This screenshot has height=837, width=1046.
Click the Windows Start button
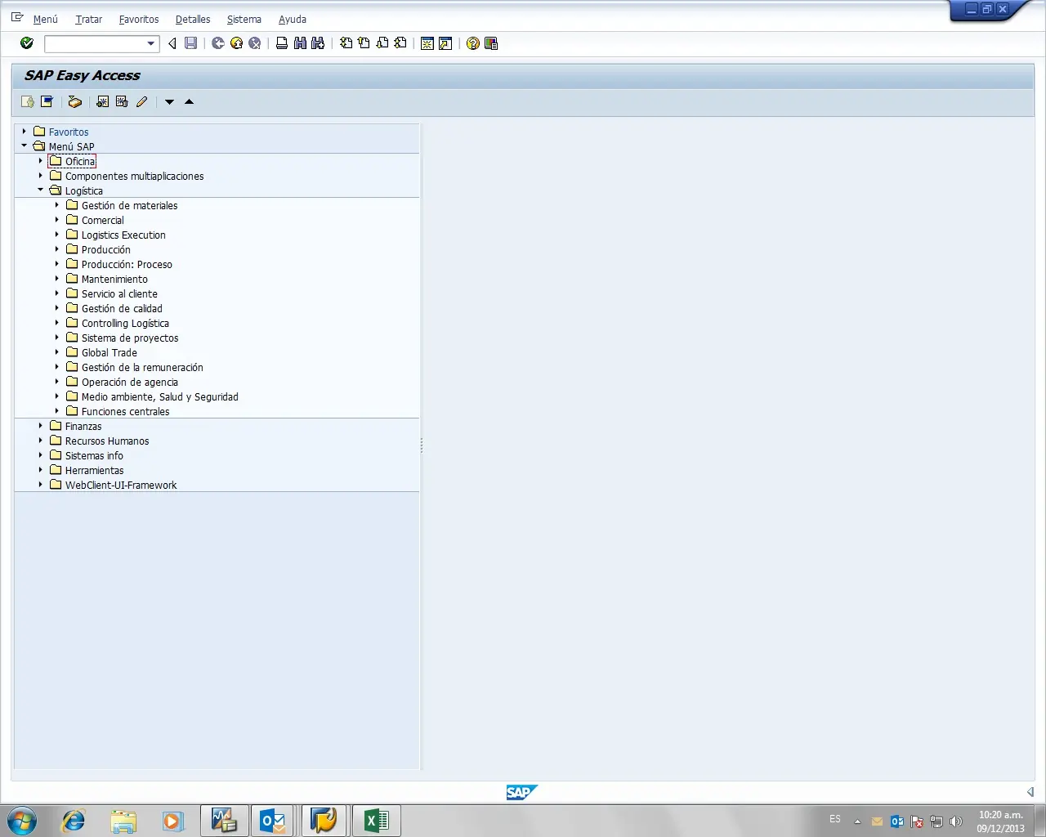coord(21,820)
